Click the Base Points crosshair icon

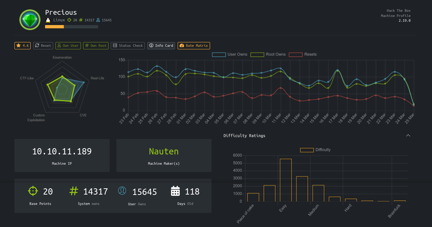[33, 191]
